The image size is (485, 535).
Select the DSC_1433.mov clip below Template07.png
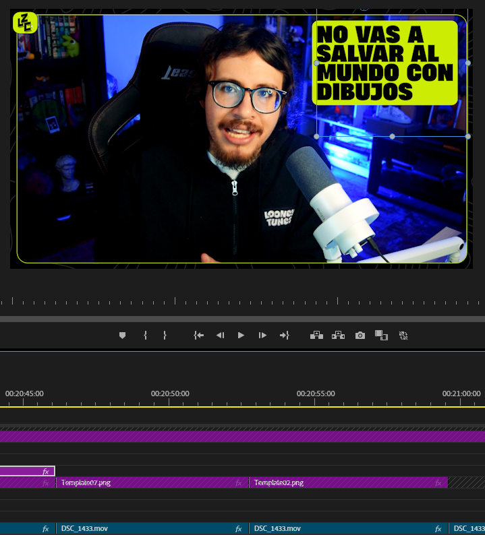tap(152, 528)
